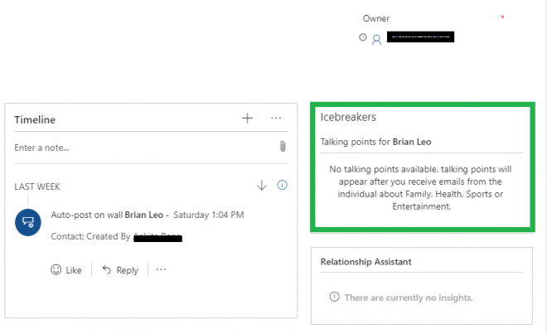Image resolution: width=547 pixels, height=334 pixels.
Task: Like the Brian Leo auto-post
Action: [66, 269]
